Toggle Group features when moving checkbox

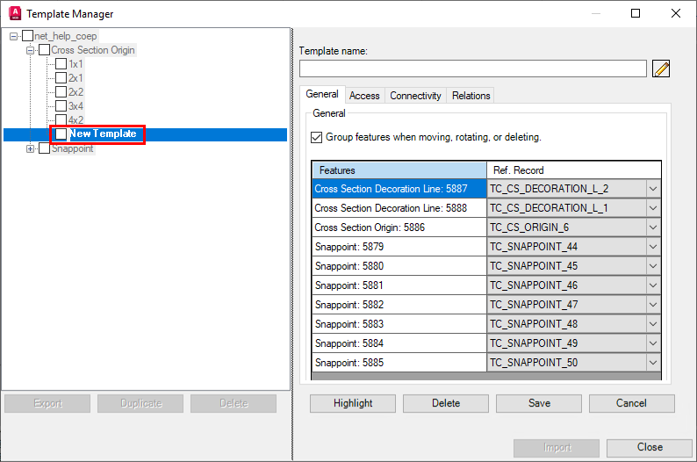tap(317, 137)
